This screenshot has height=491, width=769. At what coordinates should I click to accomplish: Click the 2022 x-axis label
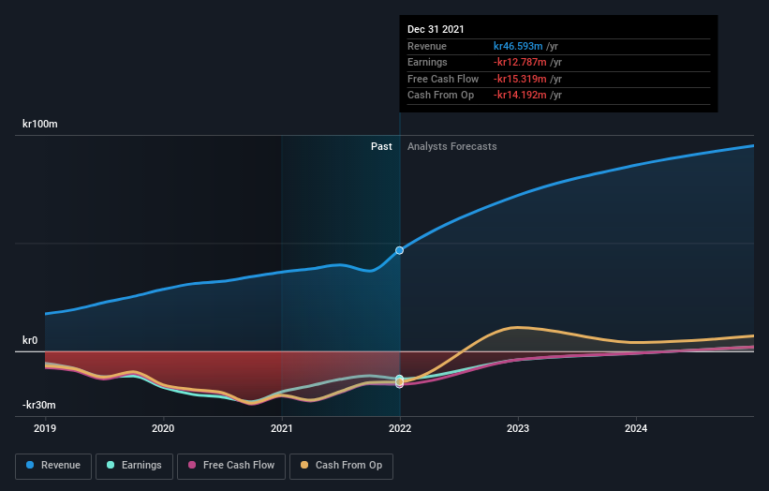click(x=400, y=428)
